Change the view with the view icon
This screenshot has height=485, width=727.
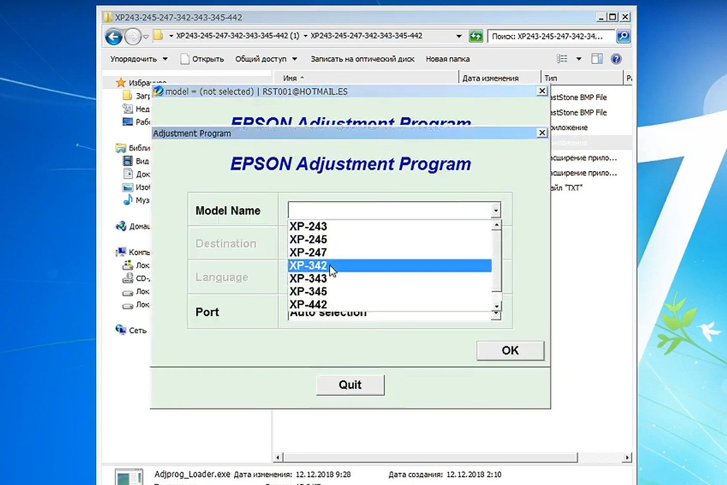(562, 59)
